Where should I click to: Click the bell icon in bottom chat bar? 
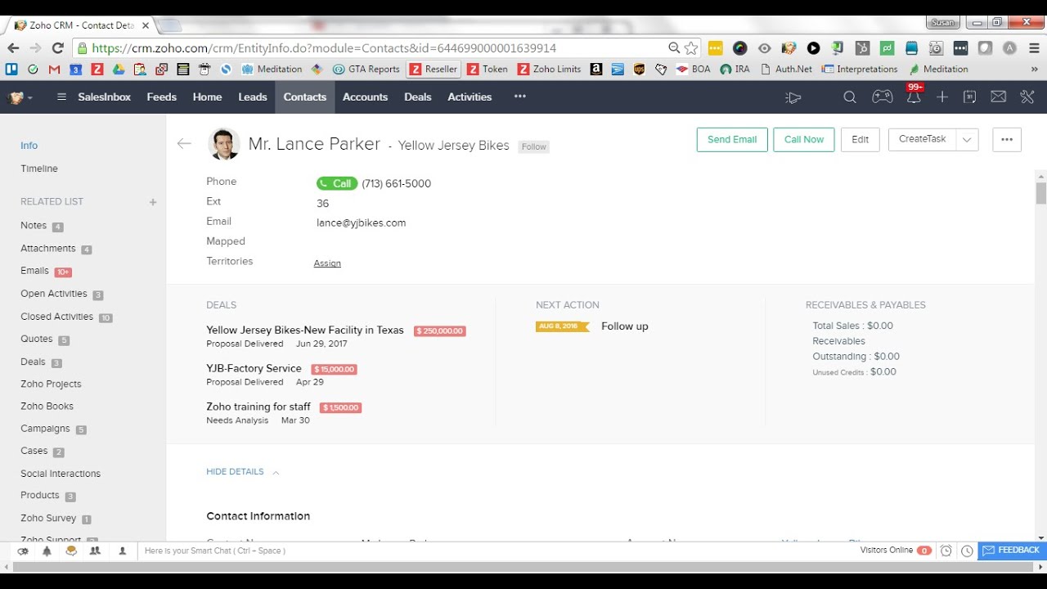click(47, 551)
